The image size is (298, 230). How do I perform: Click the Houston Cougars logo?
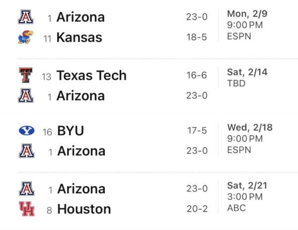(x=24, y=209)
